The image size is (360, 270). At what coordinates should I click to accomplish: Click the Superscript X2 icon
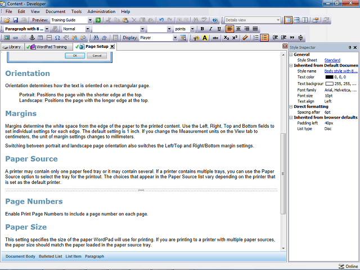click(235, 38)
